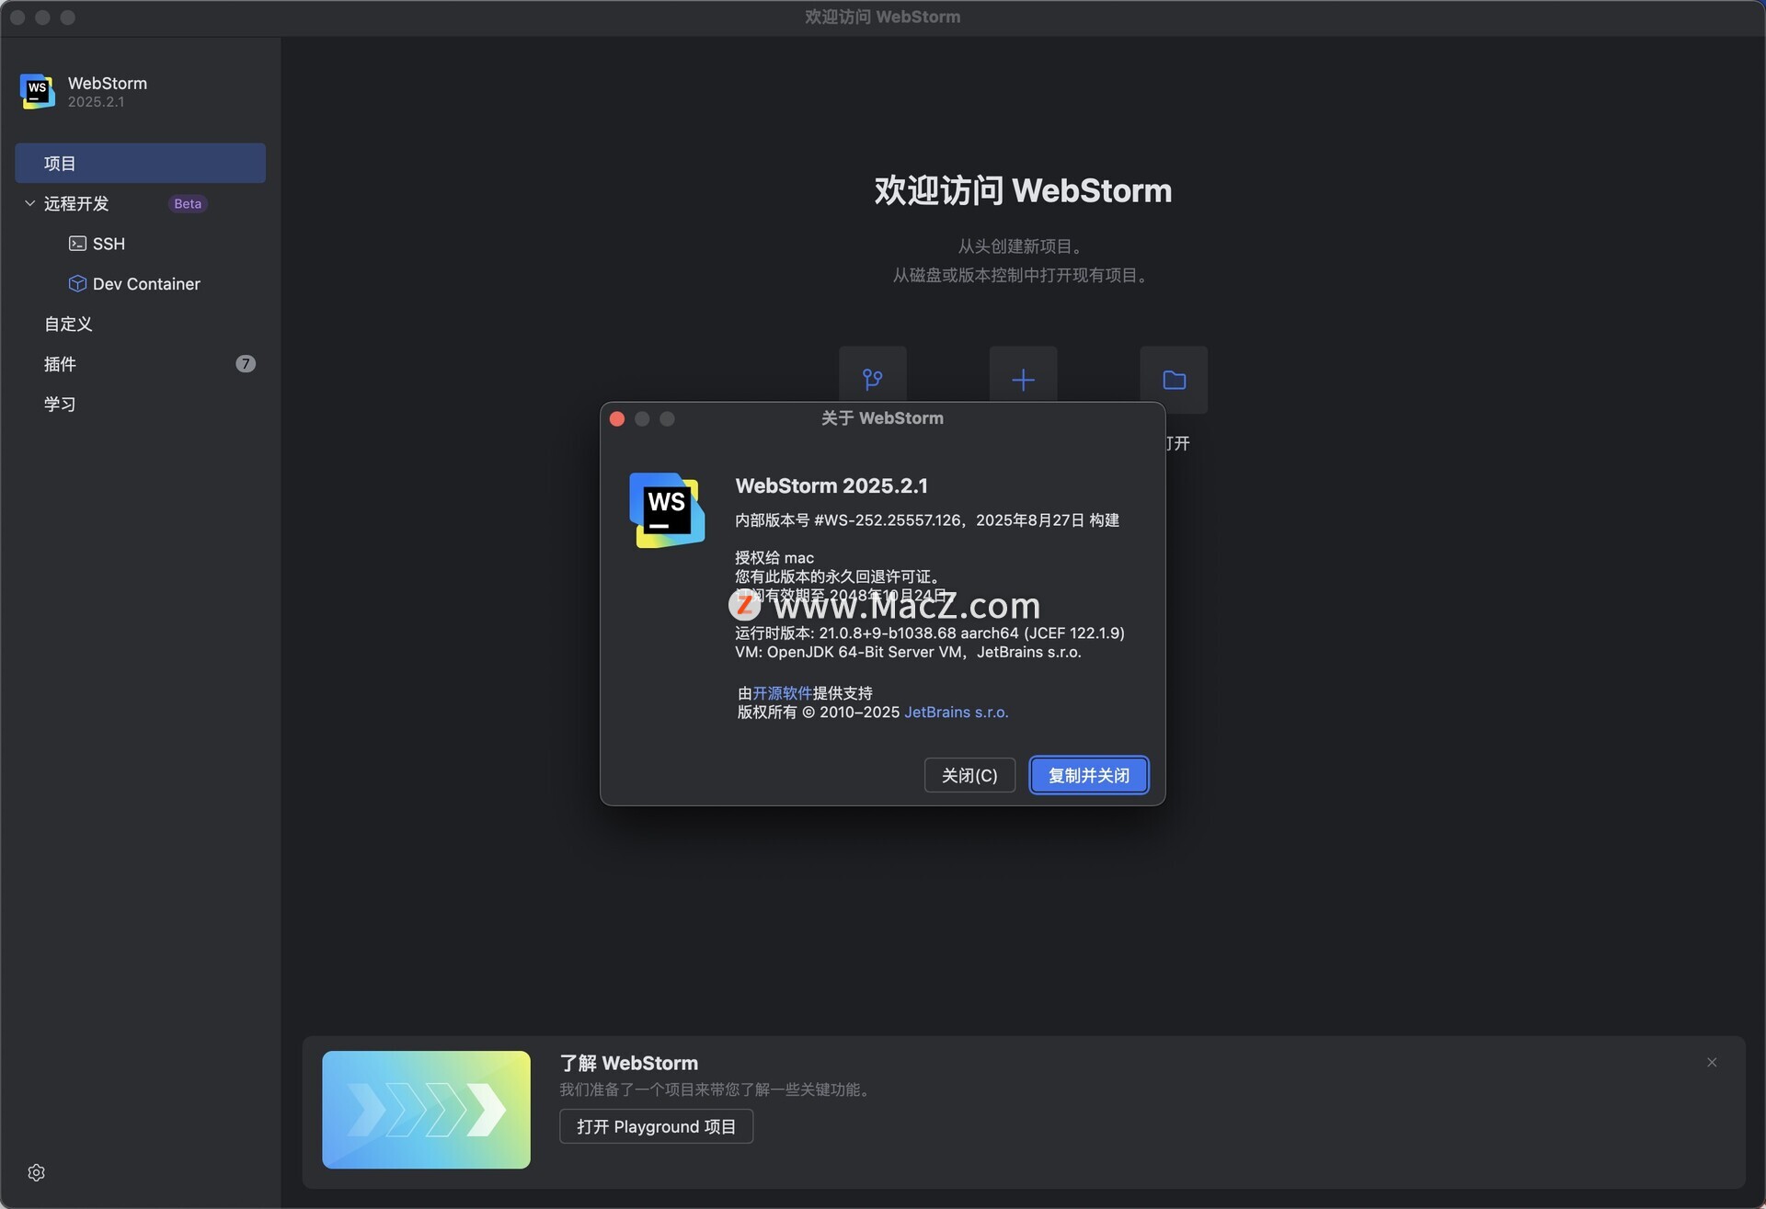Open the 远程开发 sidebar item
1766x1209 pixels.
(x=76, y=203)
